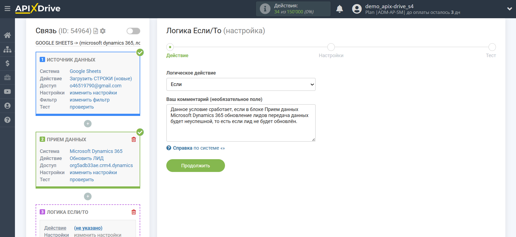Click the ИСТОЧНИК ДАННЫХ block header
Viewport: 516px width, 237px height.
pyautogui.click(x=71, y=60)
